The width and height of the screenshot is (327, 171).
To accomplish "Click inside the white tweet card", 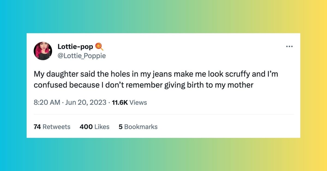I will click(x=164, y=114).
